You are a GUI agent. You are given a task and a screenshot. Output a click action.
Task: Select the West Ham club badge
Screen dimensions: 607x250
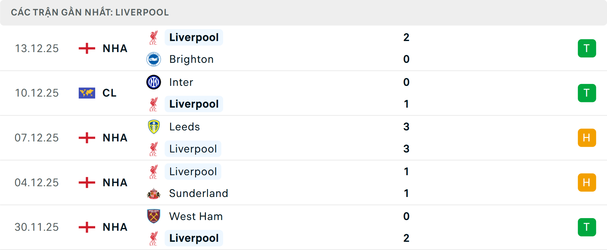point(154,217)
